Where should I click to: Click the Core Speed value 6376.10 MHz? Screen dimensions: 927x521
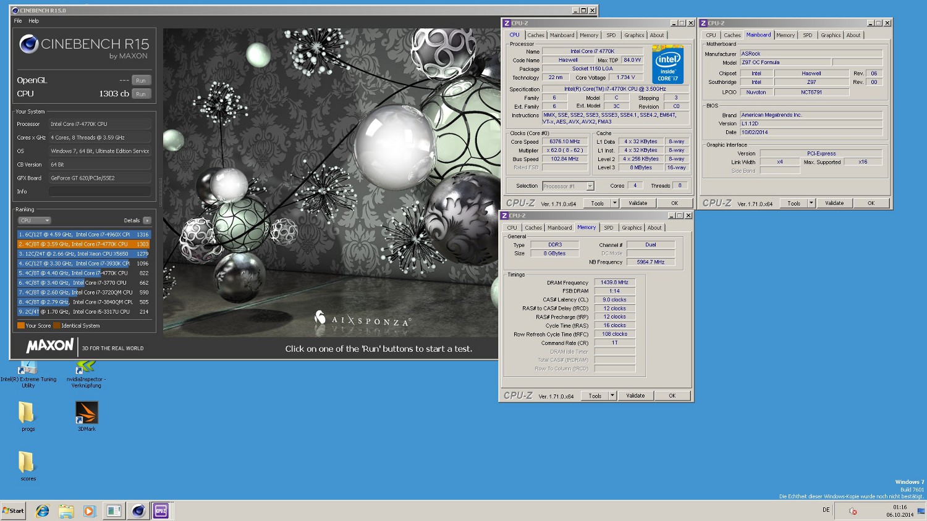coord(565,141)
